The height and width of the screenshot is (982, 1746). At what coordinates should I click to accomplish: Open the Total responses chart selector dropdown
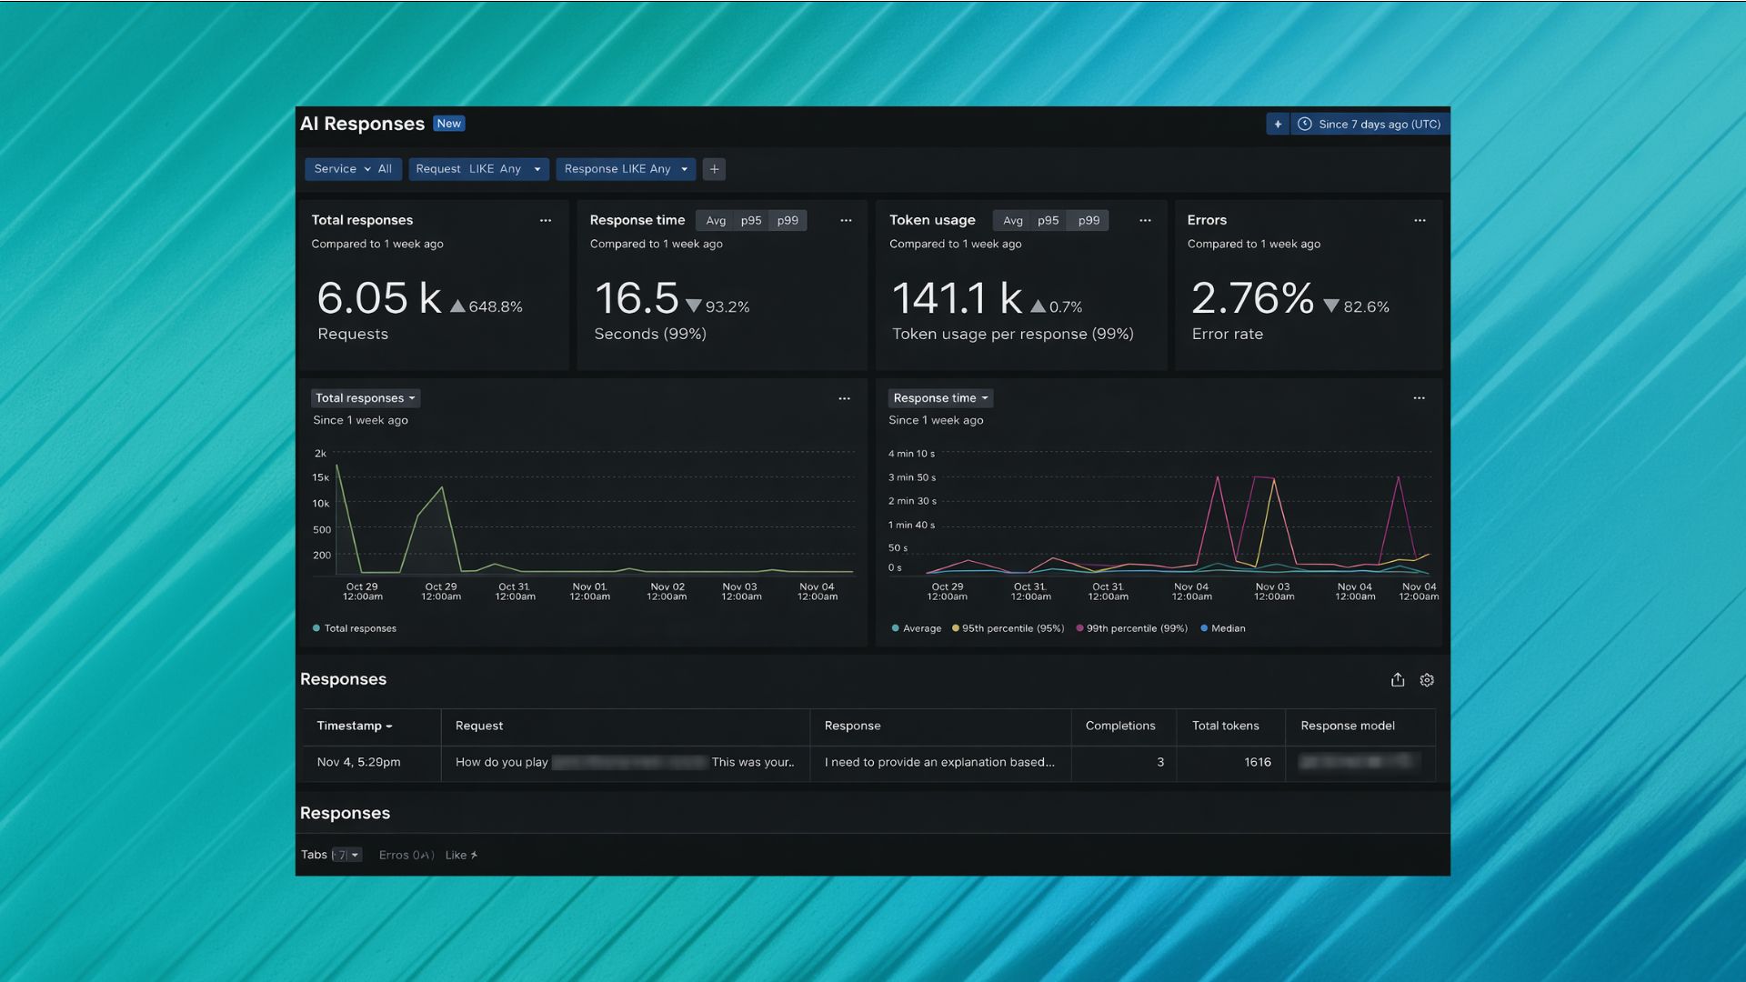365,398
